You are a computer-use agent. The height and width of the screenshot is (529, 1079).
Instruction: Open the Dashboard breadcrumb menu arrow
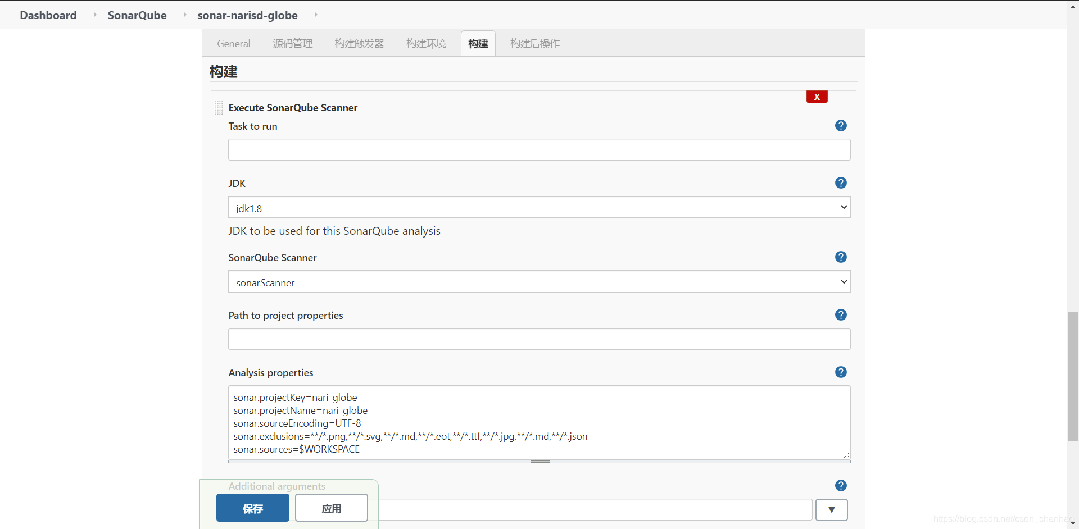[x=94, y=15]
